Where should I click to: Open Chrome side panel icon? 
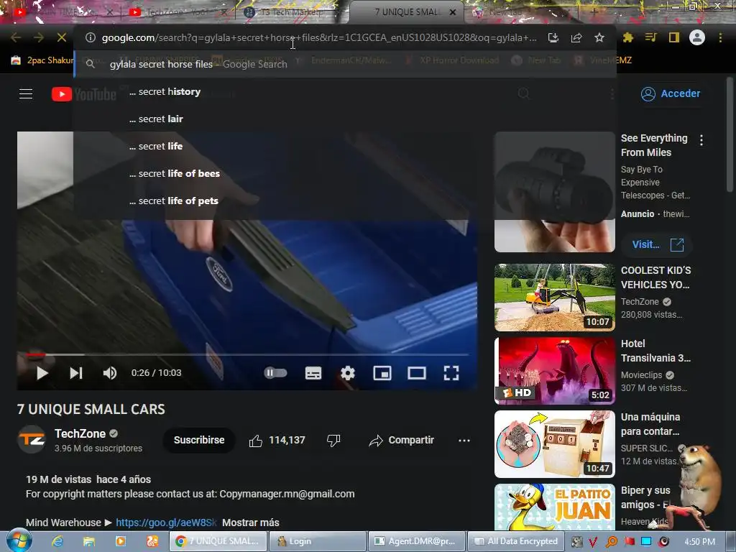[674, 37]
